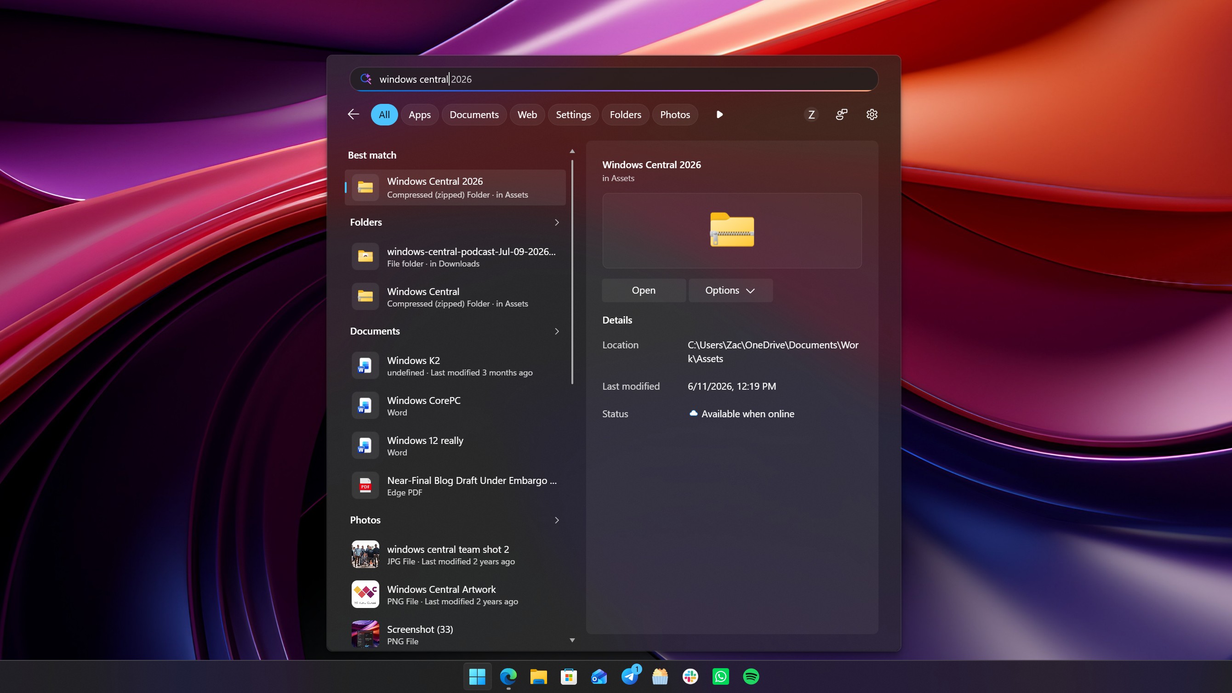This screenshot has width=1232, height=693.
Task: Open windows-central-podcast-Jul-09-2026 folder result
Action: 455,257
